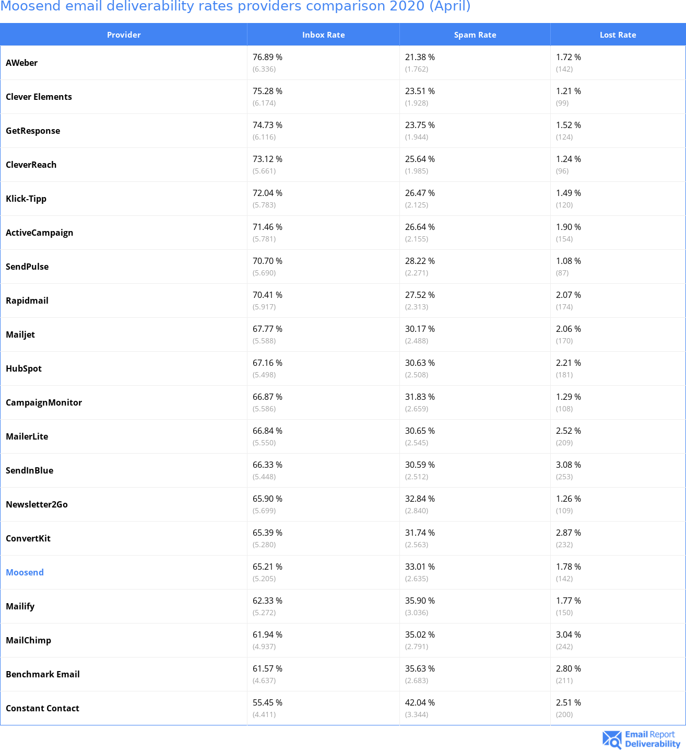Viewport: 686px width, 750px height.
Task: Open the Moosend provider link
Action: click(x=25, y=572)
